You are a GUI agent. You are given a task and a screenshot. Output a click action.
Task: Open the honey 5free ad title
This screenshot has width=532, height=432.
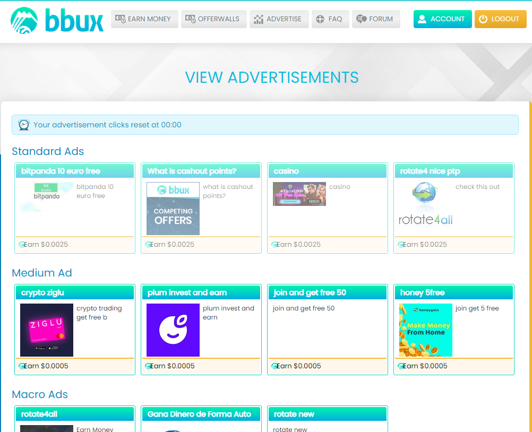[x=422, y=292]
